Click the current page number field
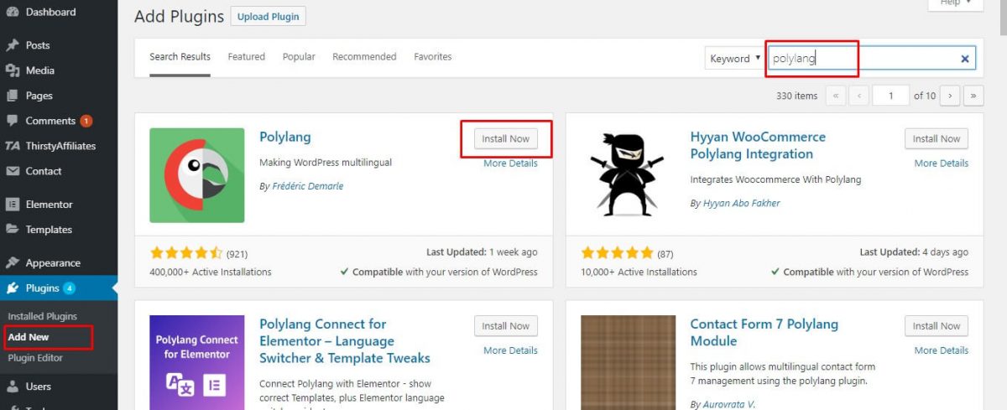Viewport: 1007px width, 410px height. [890, 96]
